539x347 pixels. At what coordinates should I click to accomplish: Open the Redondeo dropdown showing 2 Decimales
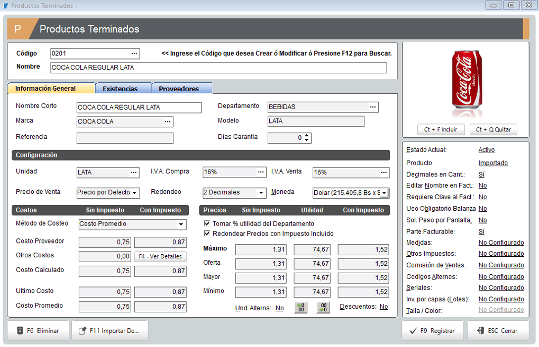pyautogui.click(x=261, y=192)
